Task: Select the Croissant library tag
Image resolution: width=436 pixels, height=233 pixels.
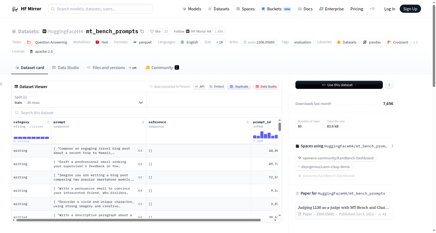Action: [x=398, y=42]
